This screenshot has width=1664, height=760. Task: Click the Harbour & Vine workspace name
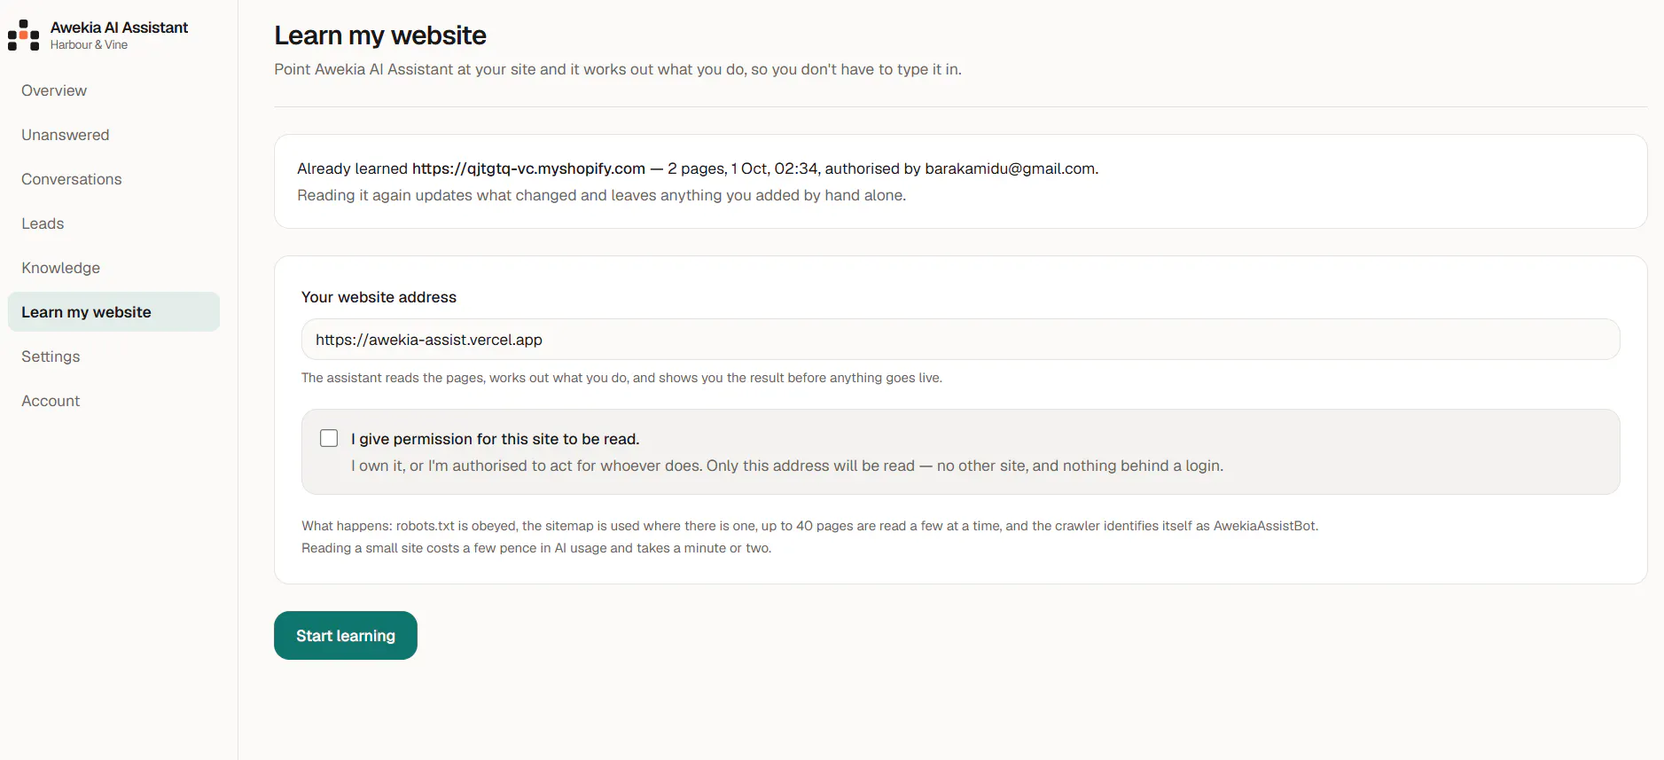tap(89, 45)
